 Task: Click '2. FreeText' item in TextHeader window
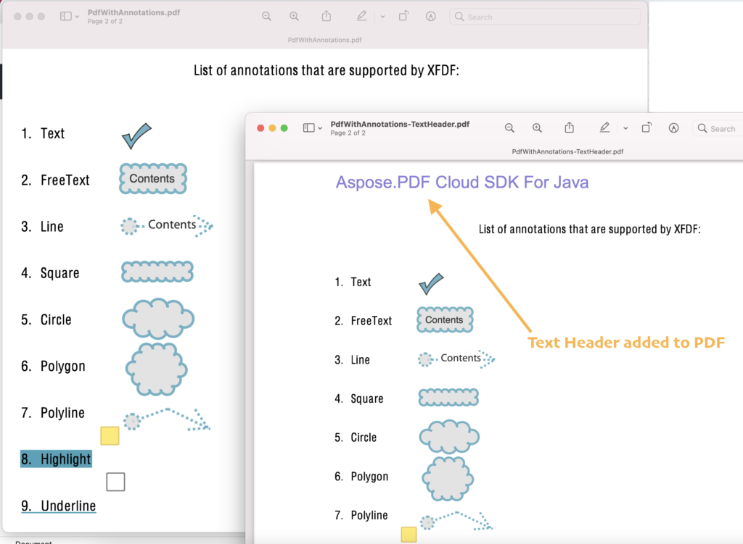(x=363, y=321)
